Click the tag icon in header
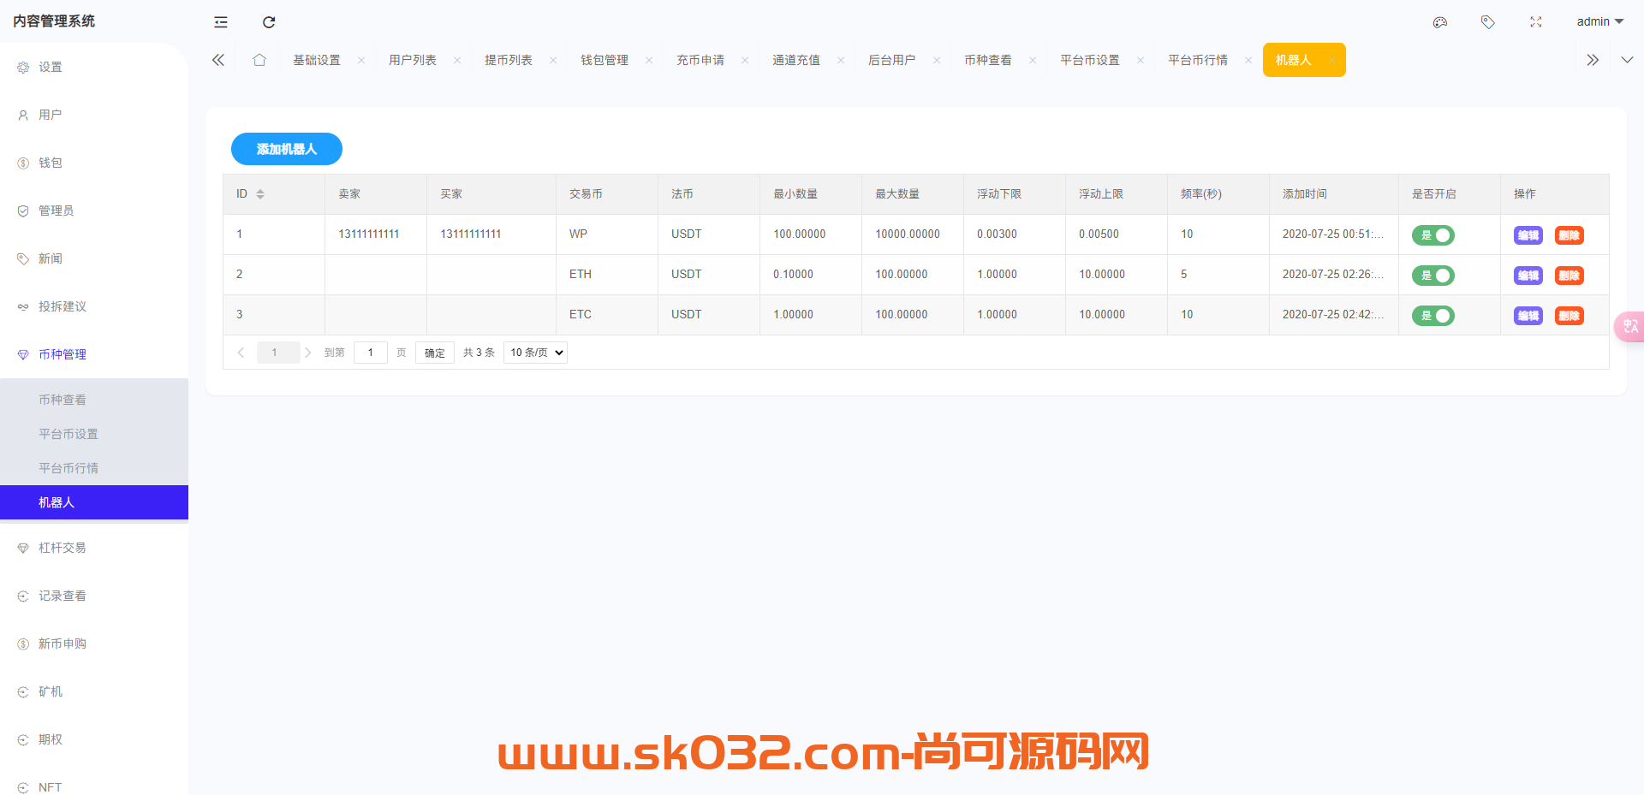The image size is (1644, 795). pos(1488,22)
